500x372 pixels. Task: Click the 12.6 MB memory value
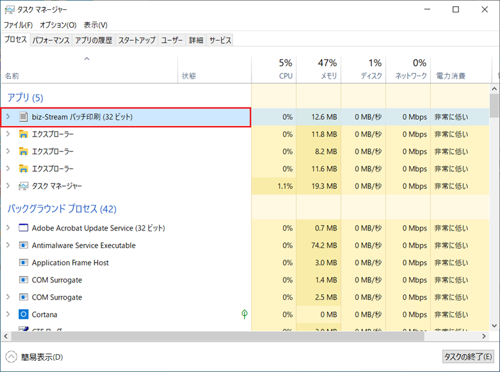324,117
